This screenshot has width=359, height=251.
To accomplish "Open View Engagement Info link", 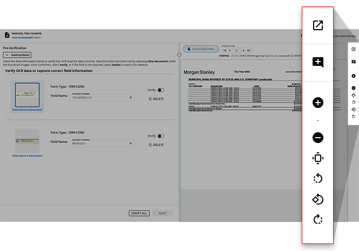I will tap(26, 38).
